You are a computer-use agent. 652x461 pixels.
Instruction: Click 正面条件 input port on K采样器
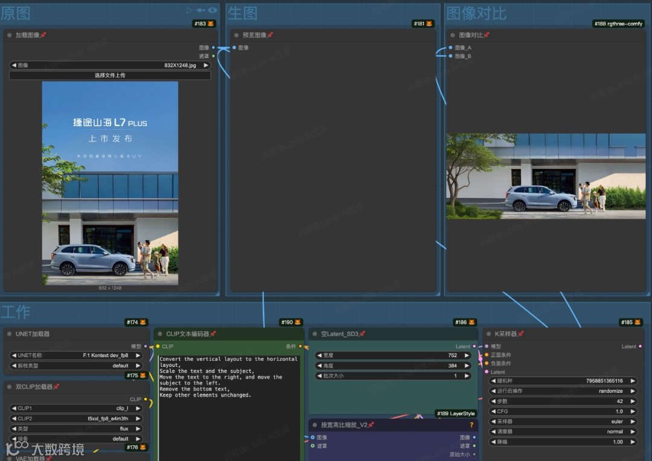tap(487, 355)
